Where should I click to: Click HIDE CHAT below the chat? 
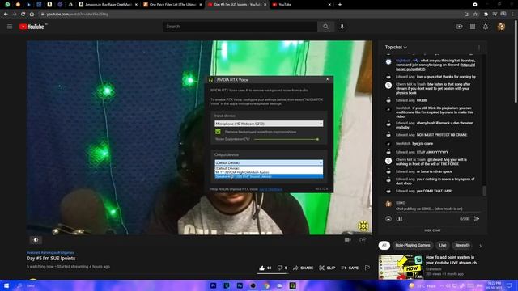(x=432, y=230)
